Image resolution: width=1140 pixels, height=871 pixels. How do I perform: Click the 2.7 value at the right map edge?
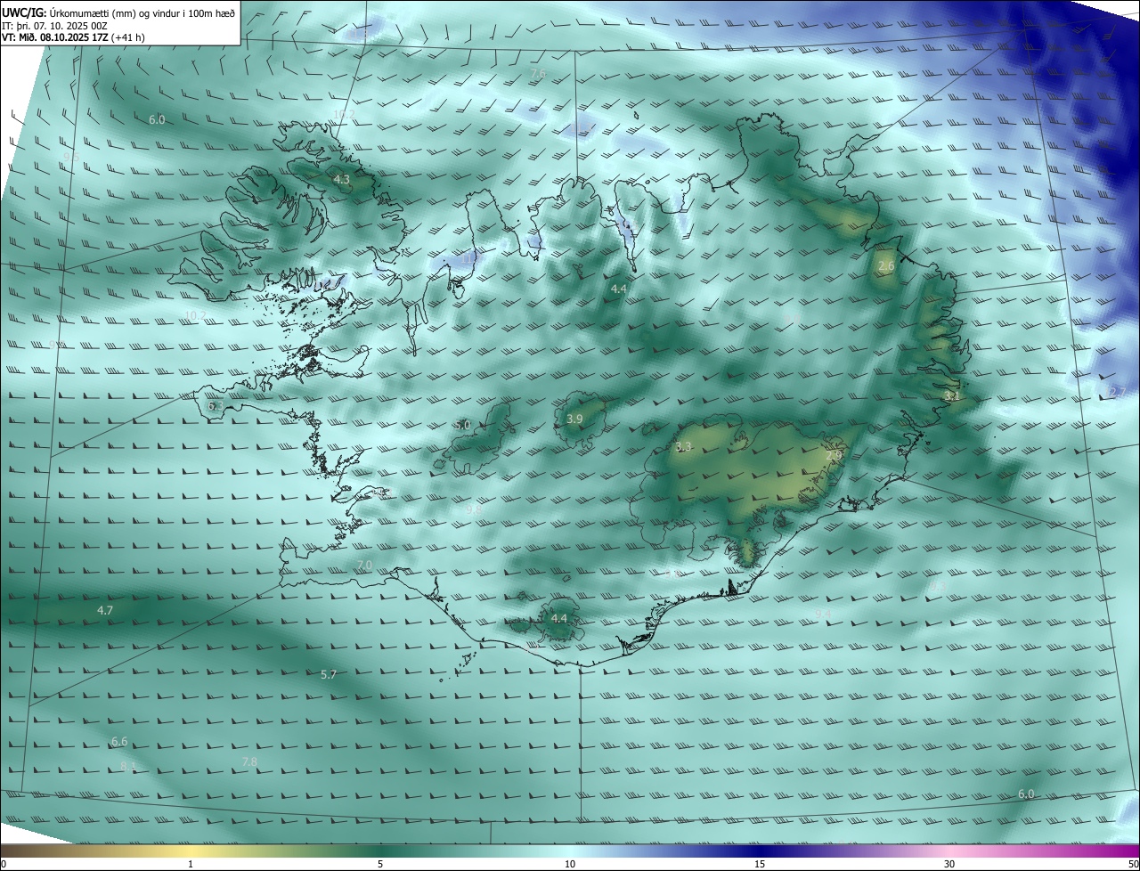1119,393
